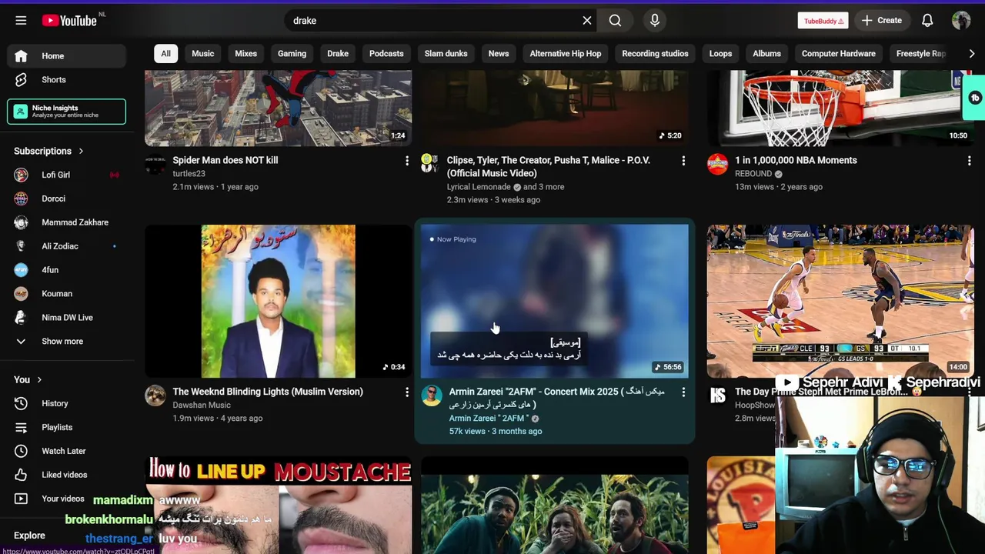The image size is (985, 554).
Task: Clear the search box with X
Action: [587, 21]
